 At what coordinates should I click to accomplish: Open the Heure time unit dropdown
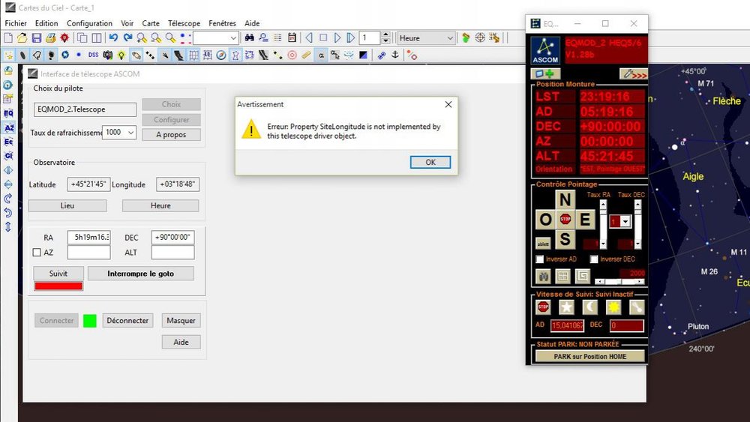[426, 37]
